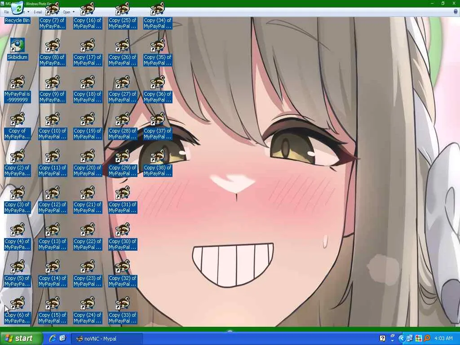Select the 'Copy (17) of MyPayPal' shortcut
The image size is (460, 345).
point(88,53)
